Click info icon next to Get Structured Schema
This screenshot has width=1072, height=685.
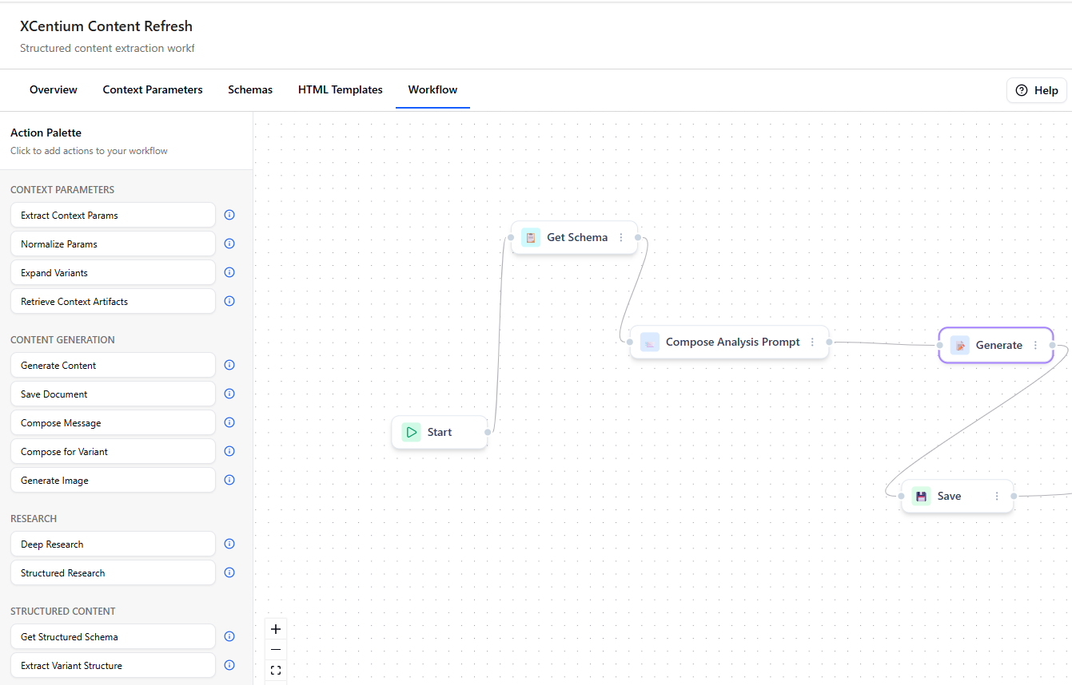click(x=229, y=636)
